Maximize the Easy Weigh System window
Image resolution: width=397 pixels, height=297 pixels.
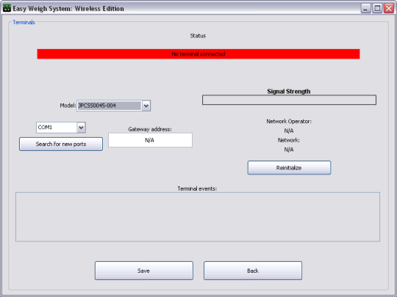(377, 8)
